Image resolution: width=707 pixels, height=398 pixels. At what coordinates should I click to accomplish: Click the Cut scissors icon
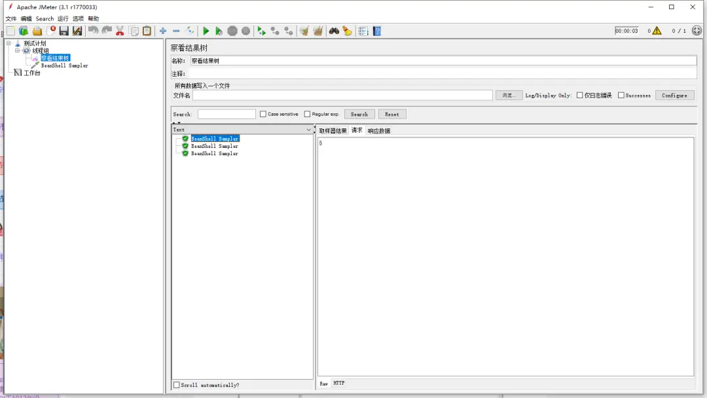tap(120, 31)
